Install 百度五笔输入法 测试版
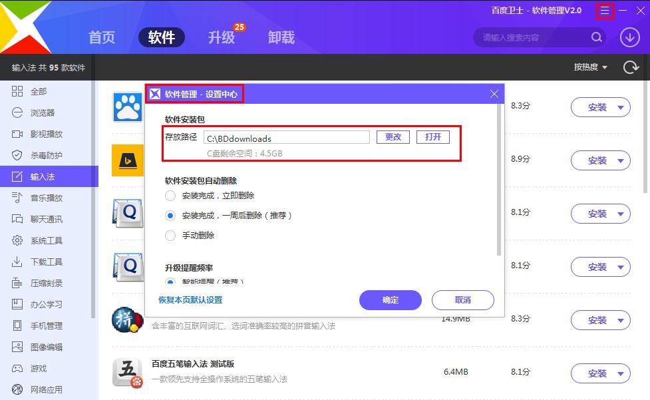650x400 pixels. click(x=597, y=373)
